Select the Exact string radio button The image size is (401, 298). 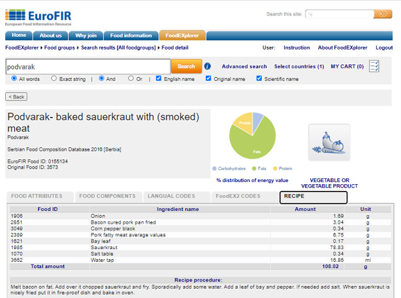click(54, 78)
